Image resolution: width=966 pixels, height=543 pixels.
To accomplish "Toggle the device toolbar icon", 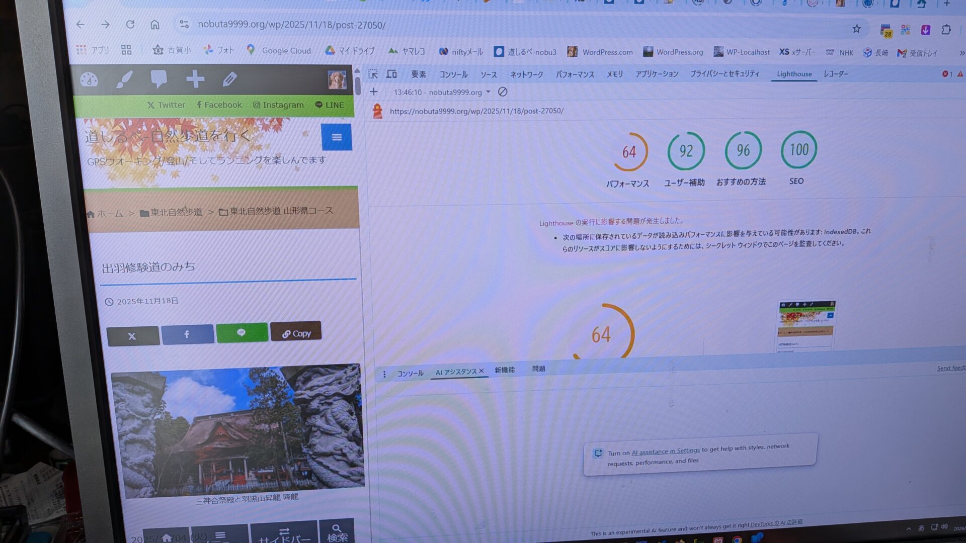I will click(391, 74).
